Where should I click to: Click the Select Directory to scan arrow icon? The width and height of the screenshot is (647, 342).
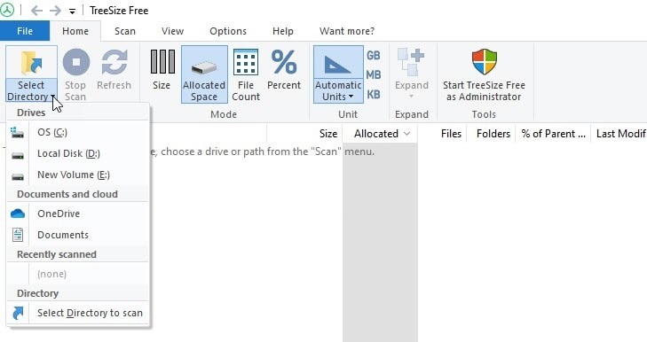click(x=18, y=313)
